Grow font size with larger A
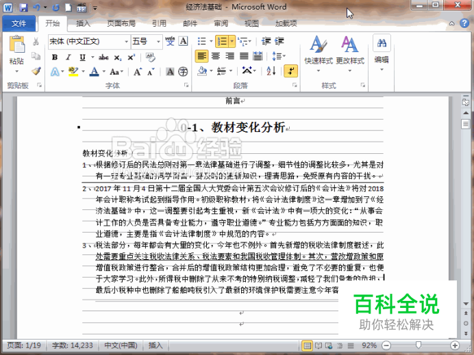The height and width of the screenshot is (355, 474). click(x=138, y=72)
